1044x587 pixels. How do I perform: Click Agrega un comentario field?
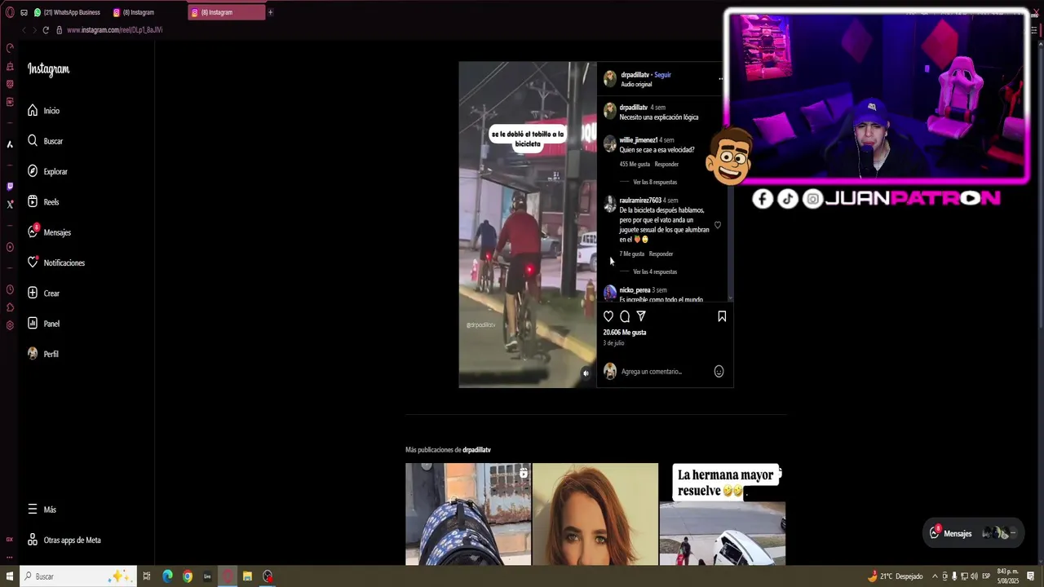pyautogui.click(x=651, y=371)
